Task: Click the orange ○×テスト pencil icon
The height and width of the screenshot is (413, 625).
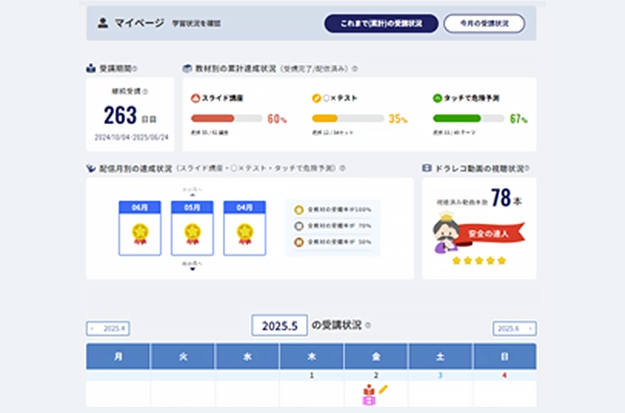Action: click(x=316, y=98)
